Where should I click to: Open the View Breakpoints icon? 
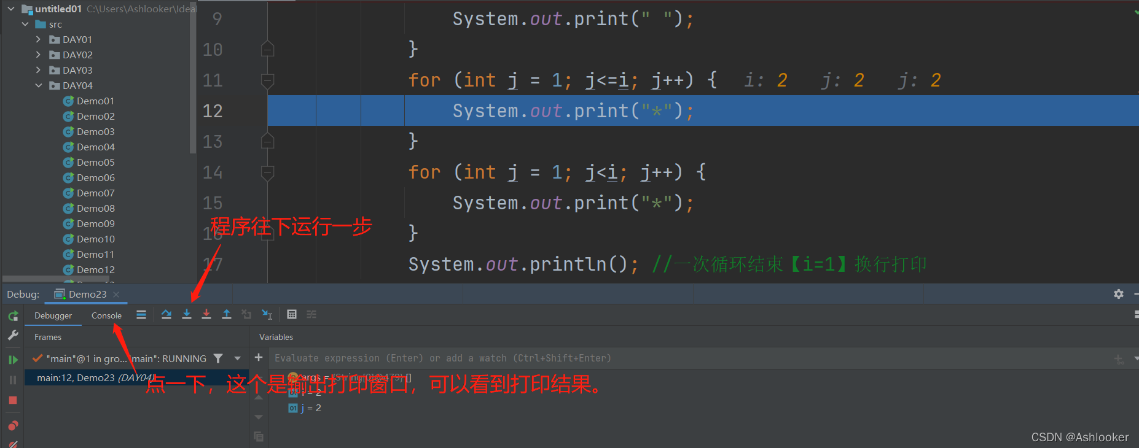click(13, 425)
